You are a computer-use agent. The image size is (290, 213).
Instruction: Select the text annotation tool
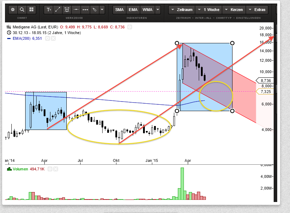click(49, 10)
